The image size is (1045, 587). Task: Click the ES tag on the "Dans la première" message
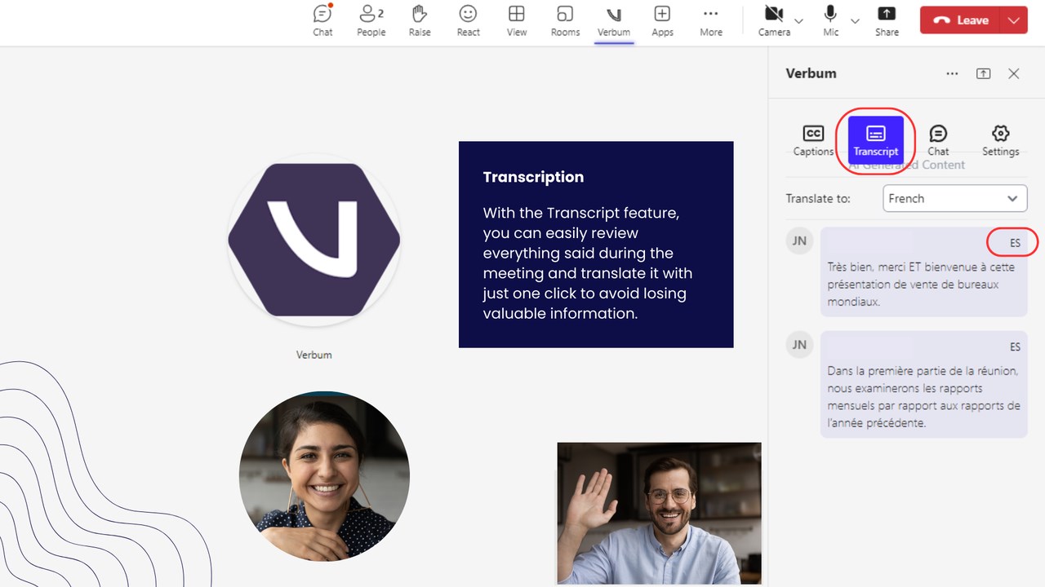click(1015, 347)
